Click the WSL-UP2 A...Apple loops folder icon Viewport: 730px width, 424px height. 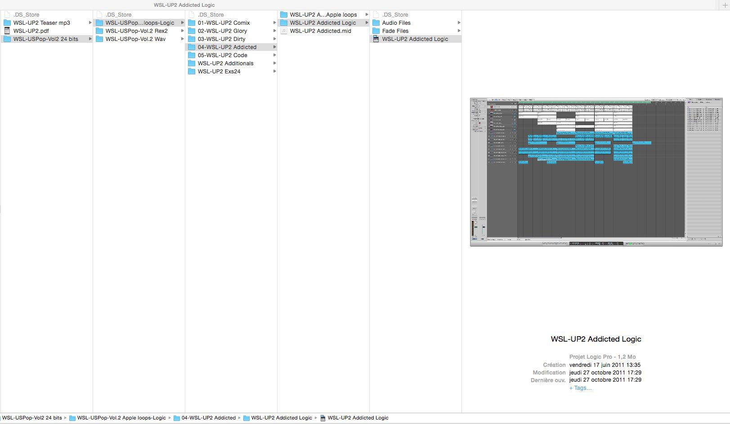pyautogui.click(x=284, y=14)
